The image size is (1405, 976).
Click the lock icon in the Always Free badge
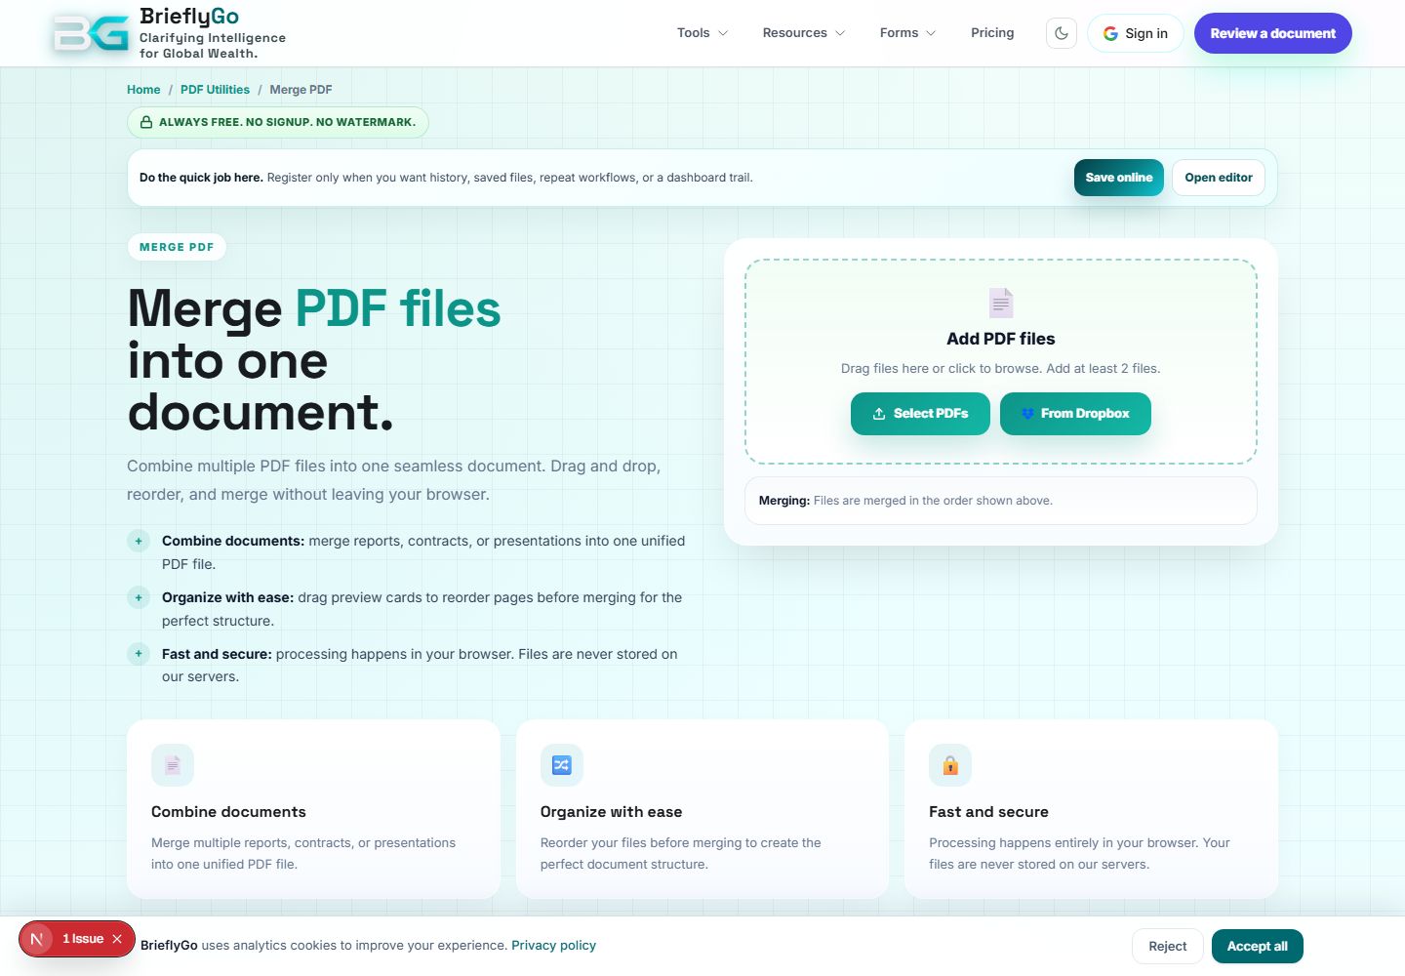click(146, 122)
